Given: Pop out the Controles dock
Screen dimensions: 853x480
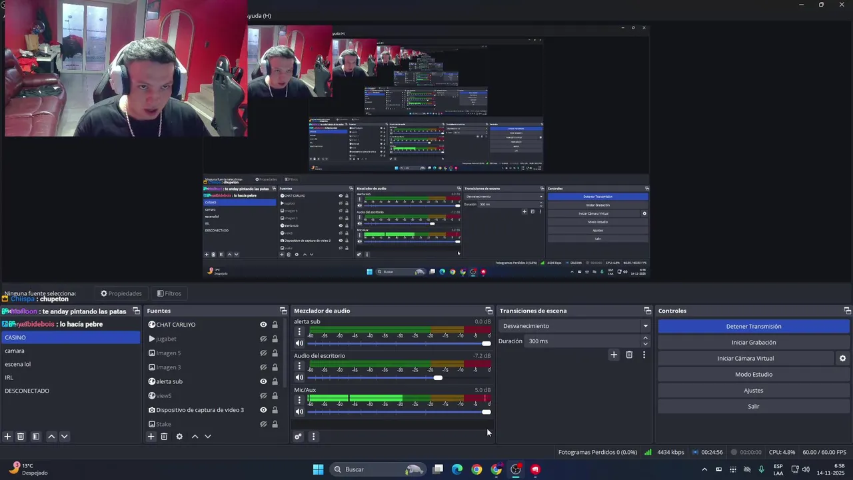Looking at the screenshot, I should click(848, 311).
